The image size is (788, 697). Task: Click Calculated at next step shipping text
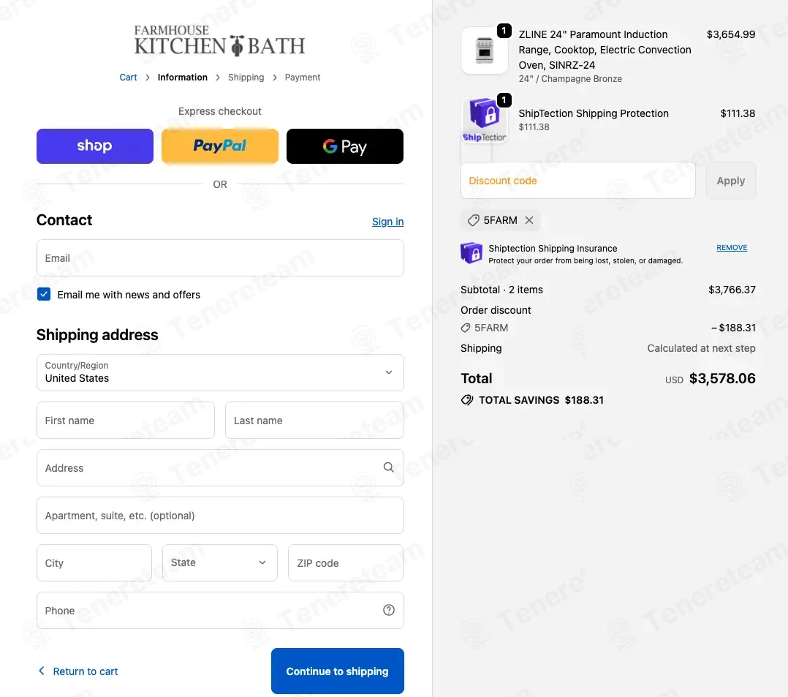(701, 348)
